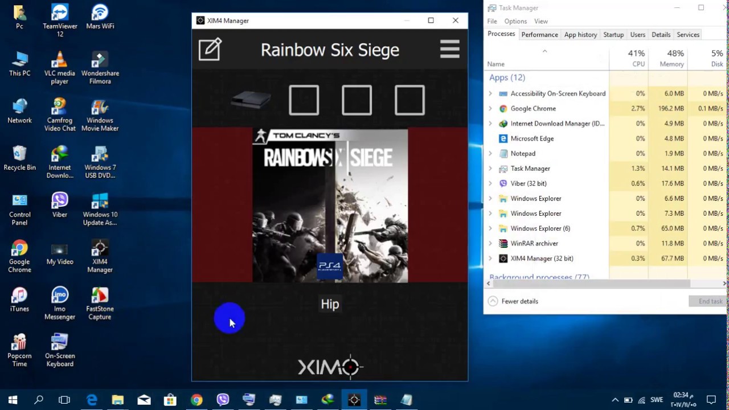Select the PS4 console config slot
Viewport: 729px width, 410px height.
[x=251, y=100]
